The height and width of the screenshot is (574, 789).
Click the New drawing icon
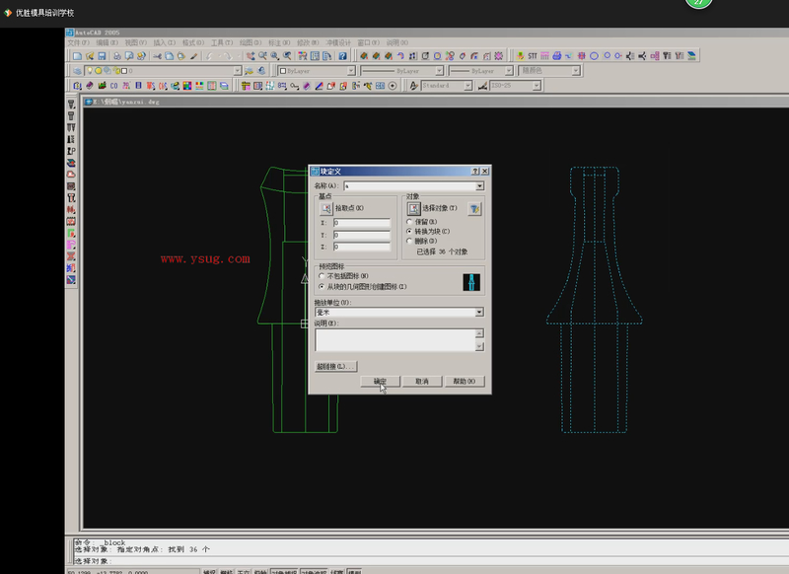pyautogui.click(x=77, y=56)
